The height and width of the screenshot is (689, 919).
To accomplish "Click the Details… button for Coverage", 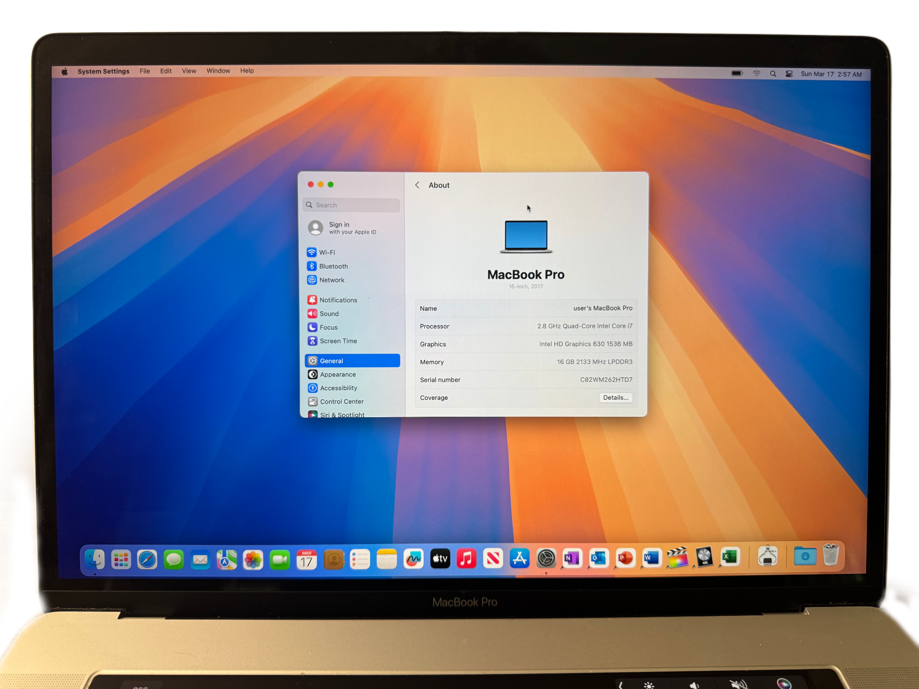I will pyautogui.click(x=615, y=398).
